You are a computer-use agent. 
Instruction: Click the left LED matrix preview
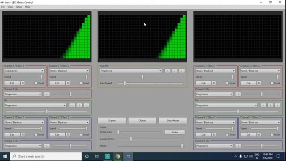tap(47, 37)
